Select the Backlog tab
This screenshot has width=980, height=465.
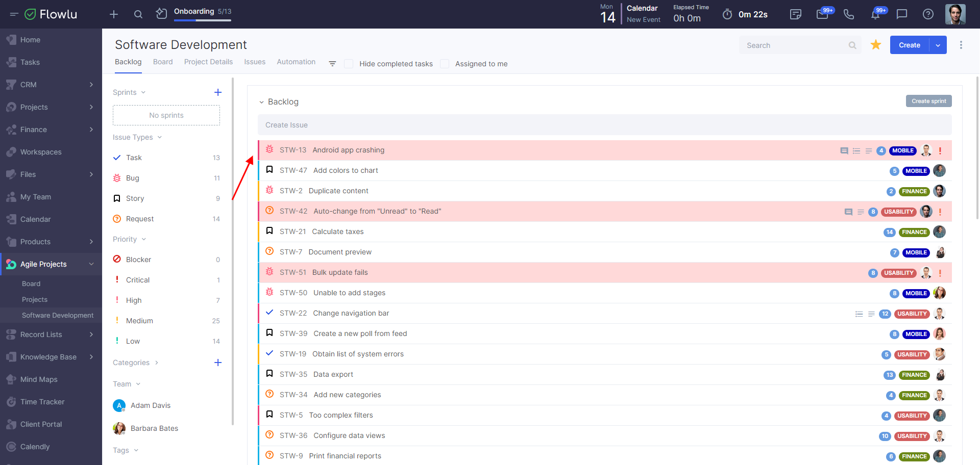tap(128, 62)
